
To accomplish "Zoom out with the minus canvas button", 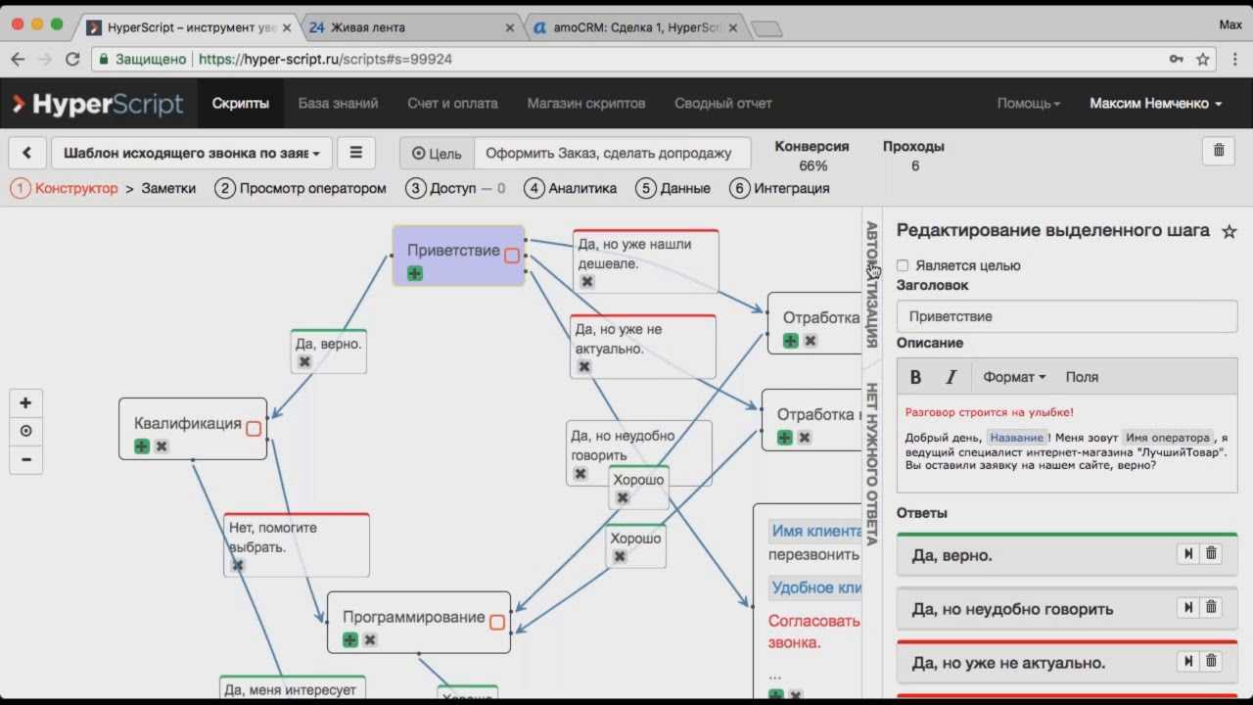I will pyautogui.click(x=25, y=459).
